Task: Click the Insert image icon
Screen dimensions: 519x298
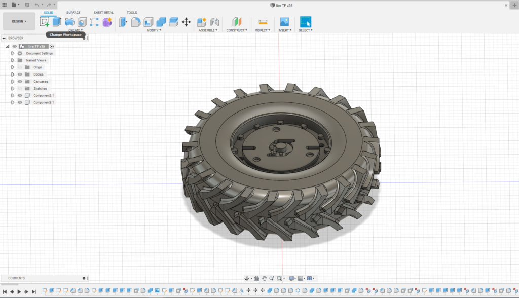Action: tap(284, 22)
